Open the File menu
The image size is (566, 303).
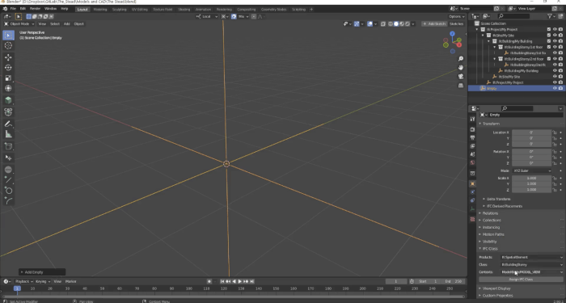click(13, 9)
